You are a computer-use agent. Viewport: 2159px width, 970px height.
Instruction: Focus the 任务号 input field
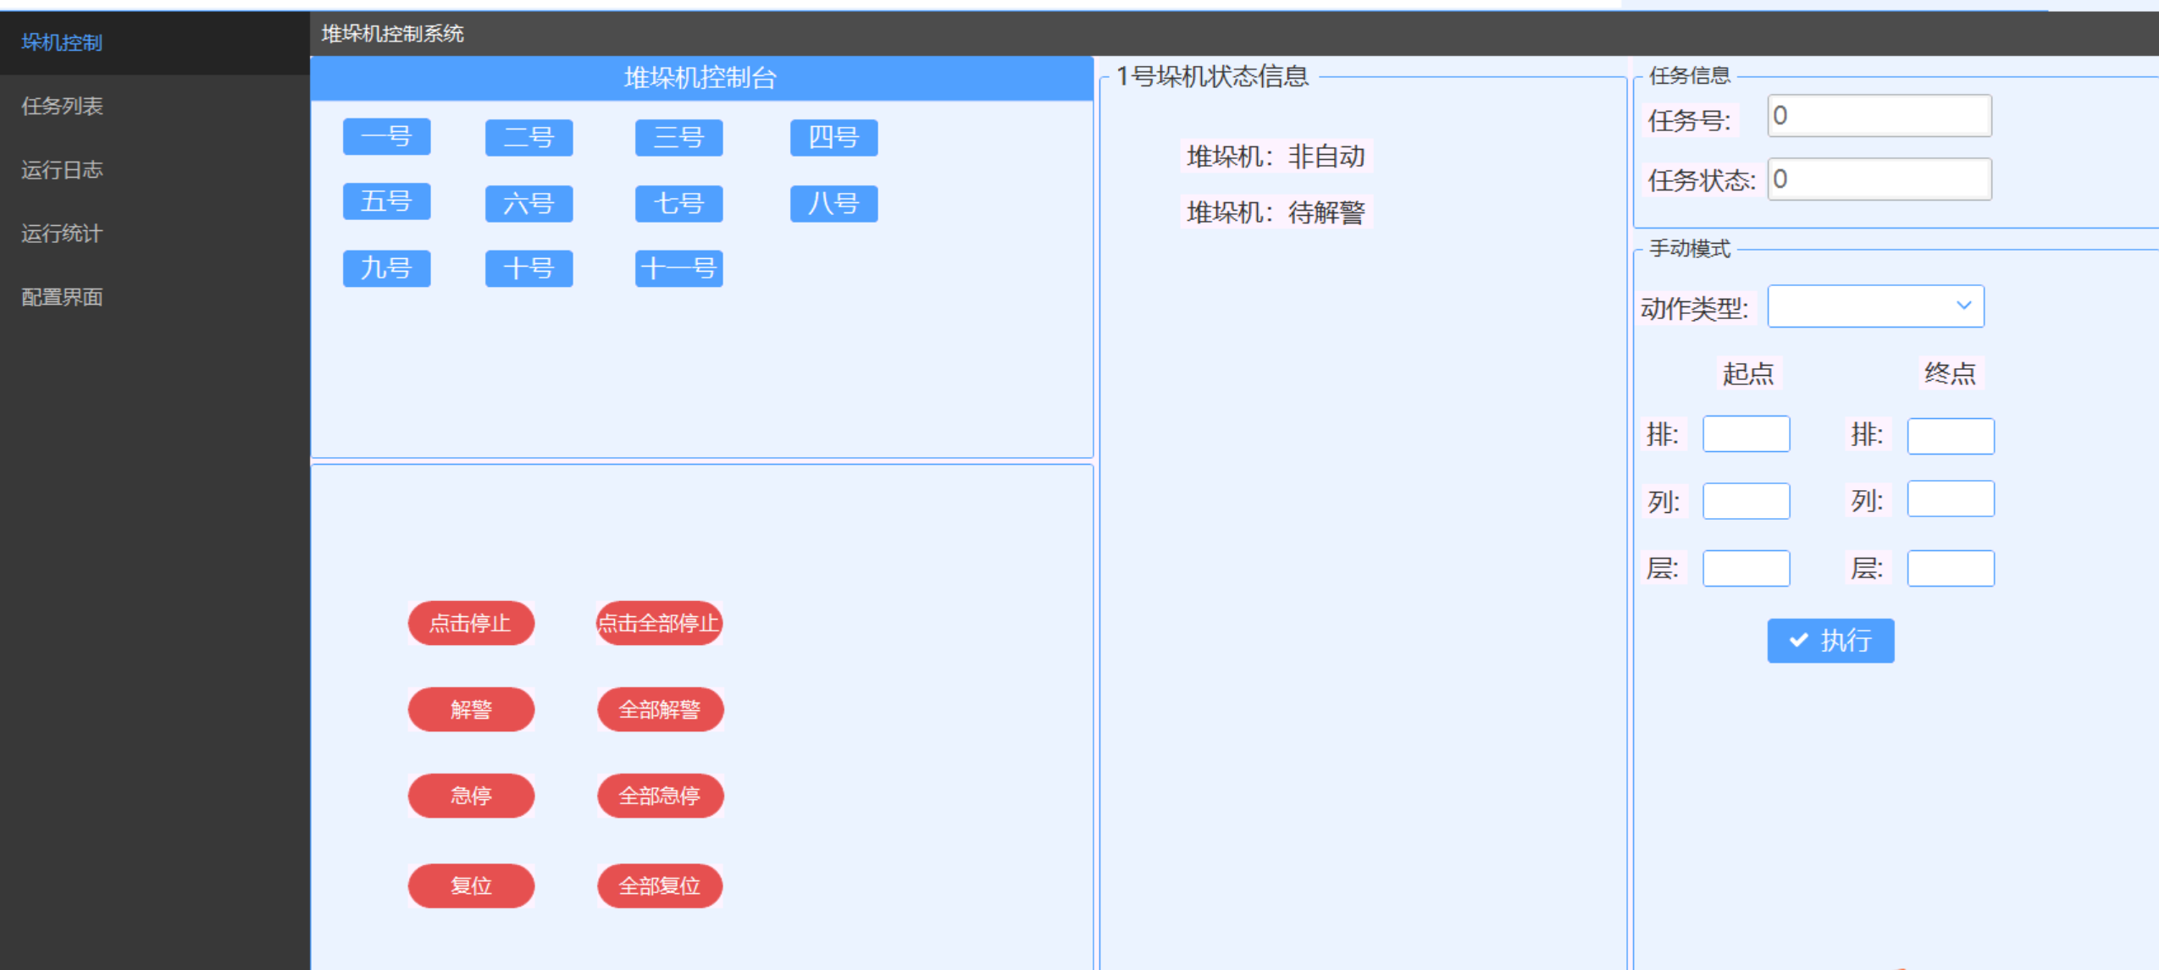1879,116
